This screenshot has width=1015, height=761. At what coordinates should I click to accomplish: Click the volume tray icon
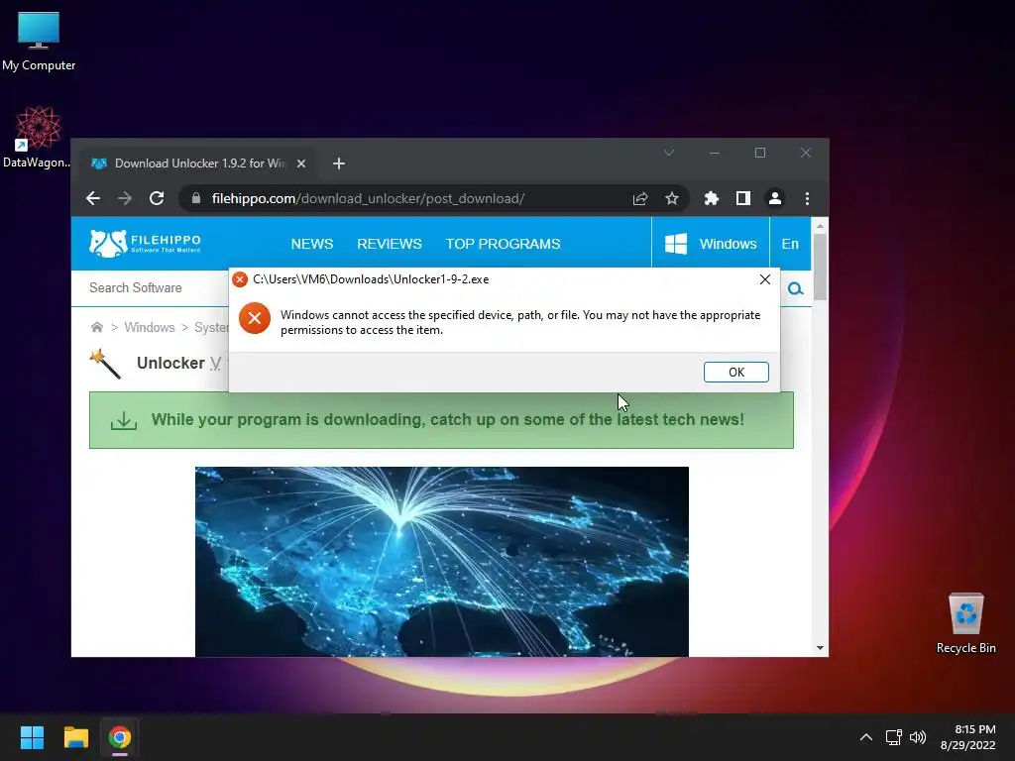918,737
